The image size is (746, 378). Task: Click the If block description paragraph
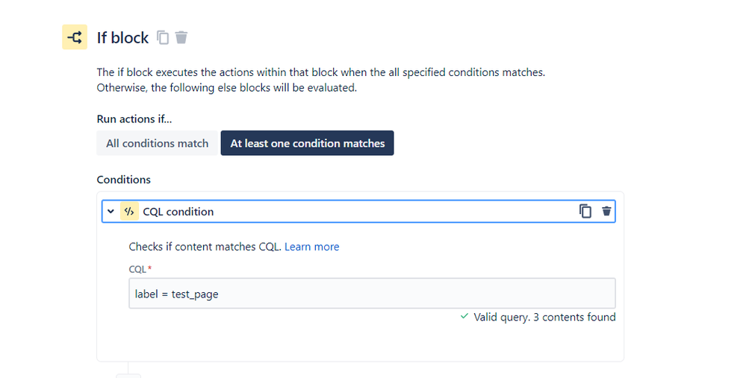pyautogui.click(x=321, y=80)
